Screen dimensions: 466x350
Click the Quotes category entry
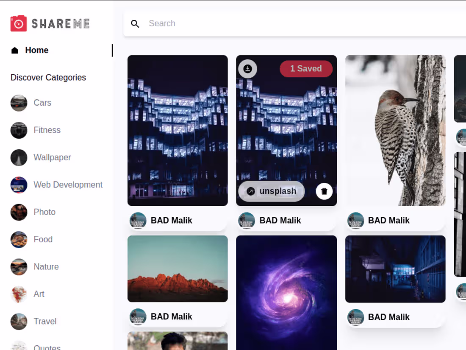(47, 346)
